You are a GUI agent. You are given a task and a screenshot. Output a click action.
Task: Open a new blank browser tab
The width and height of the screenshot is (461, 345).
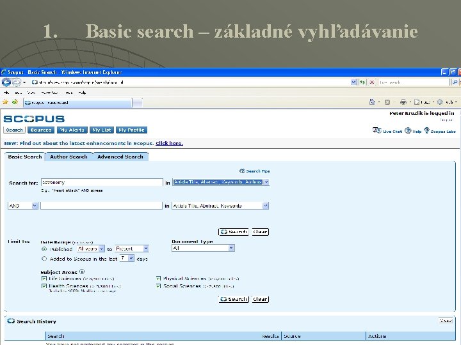coord(137,103)
